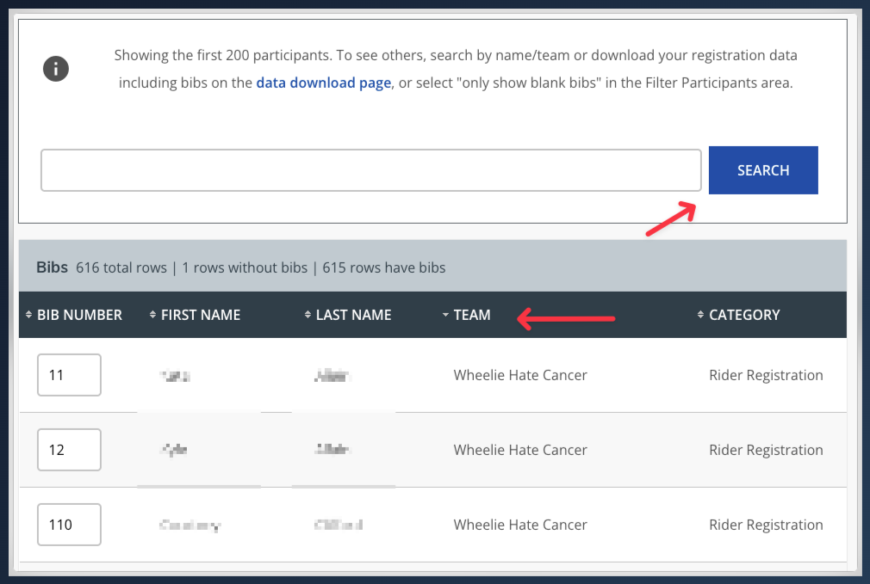The image size is (870, 584).
Task: Edit the bib number 110 field
Action: click(70, 525)
